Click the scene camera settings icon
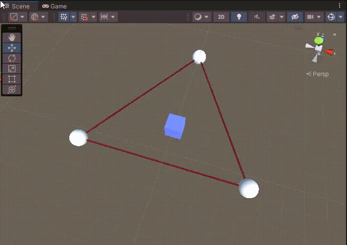 point(310,17)
